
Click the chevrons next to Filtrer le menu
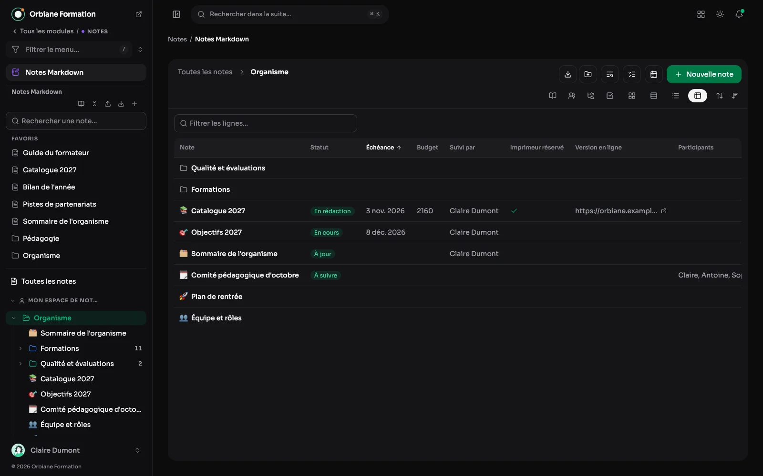pos(140,50)
